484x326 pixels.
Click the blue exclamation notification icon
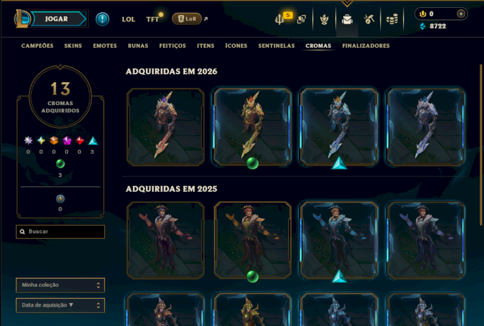[x=102, y=19]
